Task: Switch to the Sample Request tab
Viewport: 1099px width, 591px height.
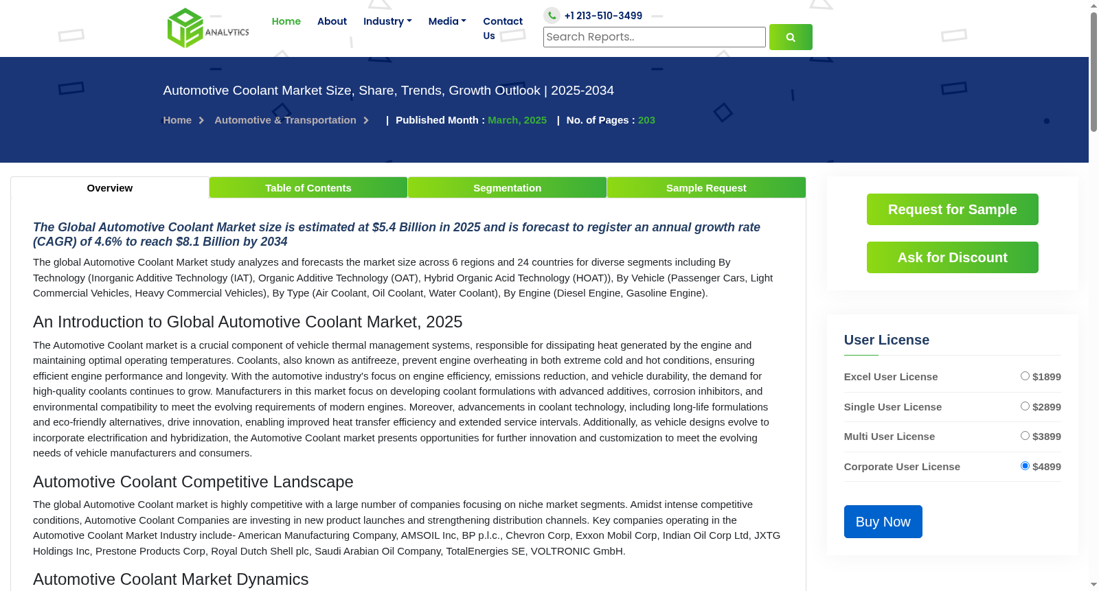Action: (x=706, y=188)
